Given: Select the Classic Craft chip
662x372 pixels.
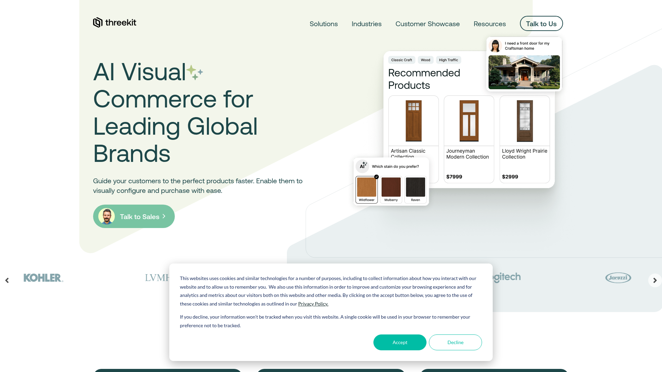Looking at the screenshot, I should pos(401,60).
